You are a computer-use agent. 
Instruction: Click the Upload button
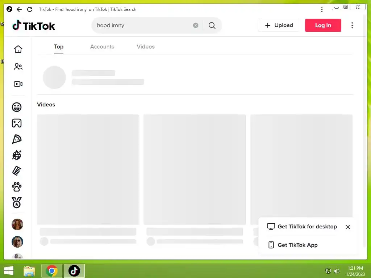tap(279, 25)
